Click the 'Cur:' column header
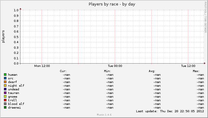 63,71
